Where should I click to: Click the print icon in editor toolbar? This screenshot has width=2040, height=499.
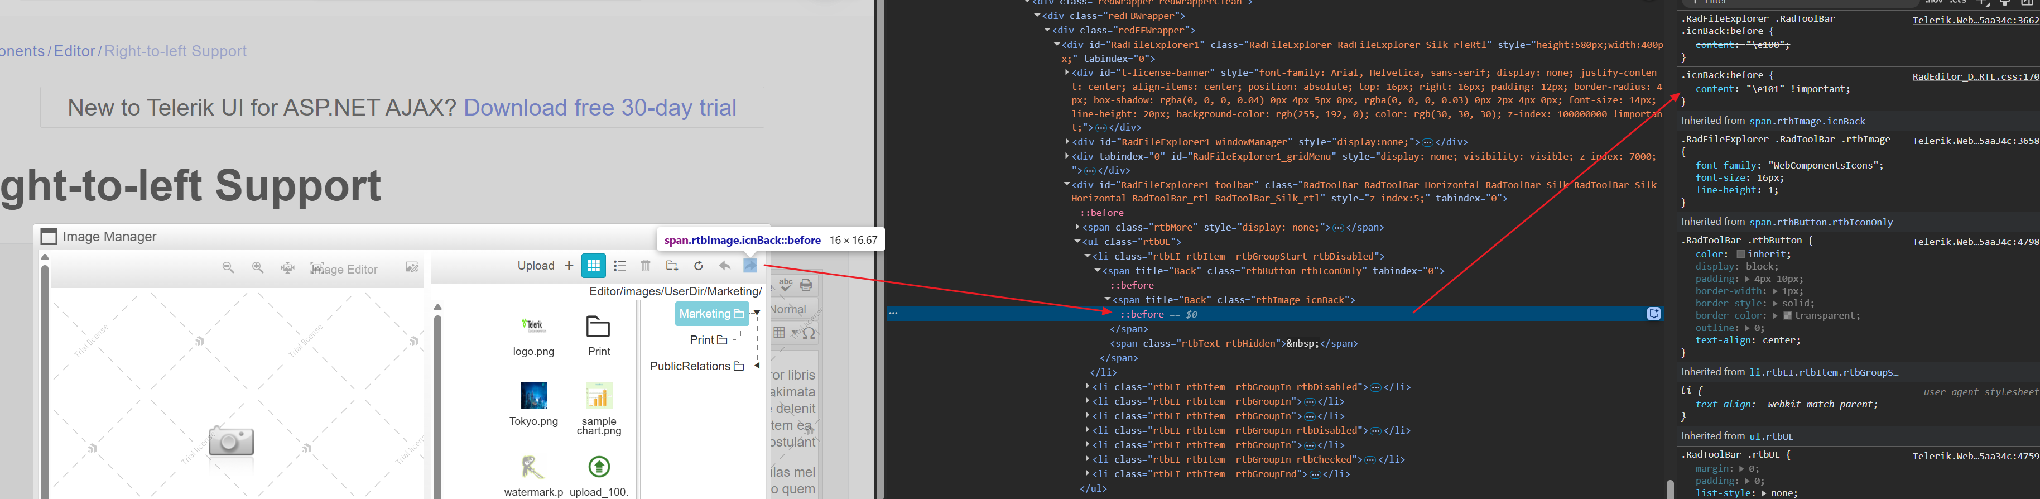(806, 284)
